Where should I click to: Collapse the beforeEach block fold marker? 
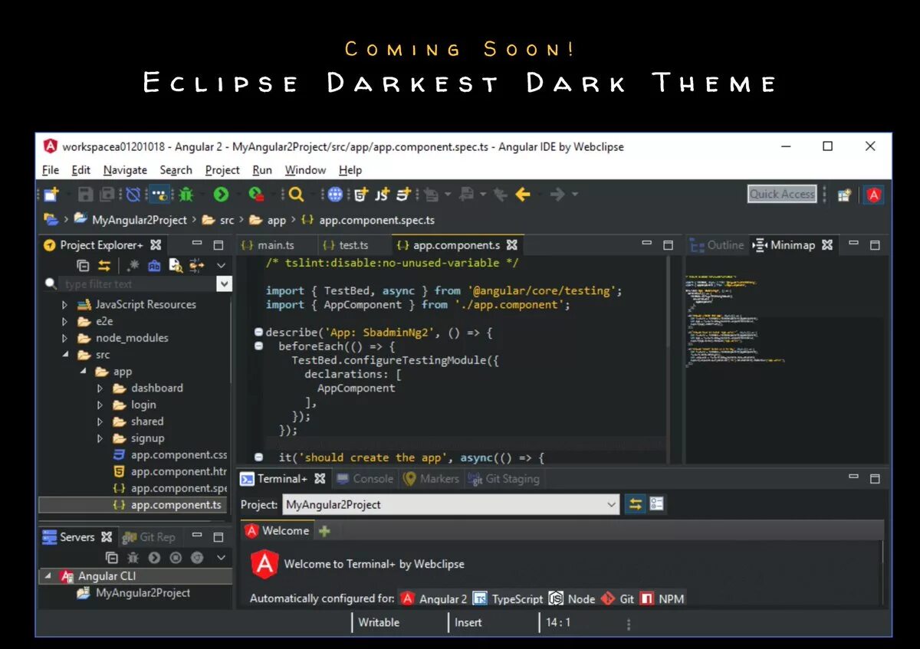258,346
